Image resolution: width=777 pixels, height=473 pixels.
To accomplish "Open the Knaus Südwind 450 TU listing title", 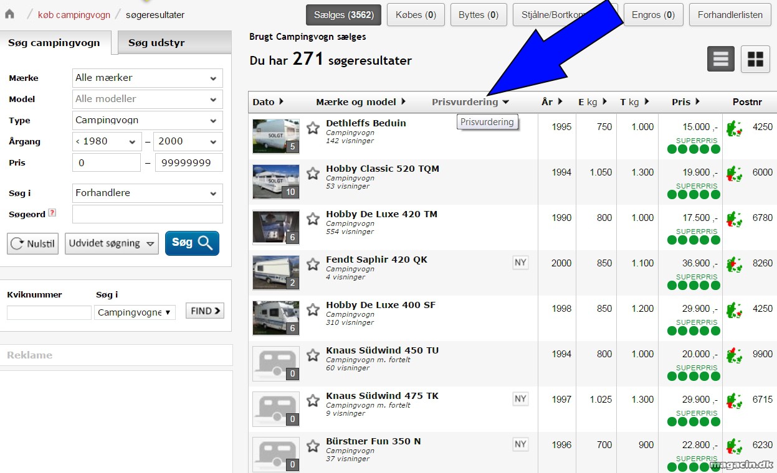I will tap(382, 350).
